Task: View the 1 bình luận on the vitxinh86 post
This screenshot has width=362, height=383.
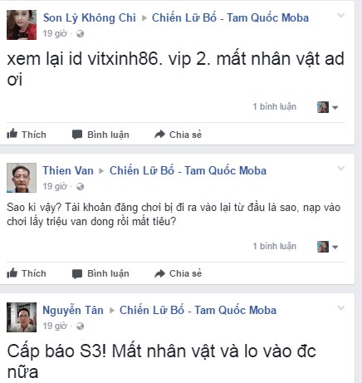Action: 274,106
